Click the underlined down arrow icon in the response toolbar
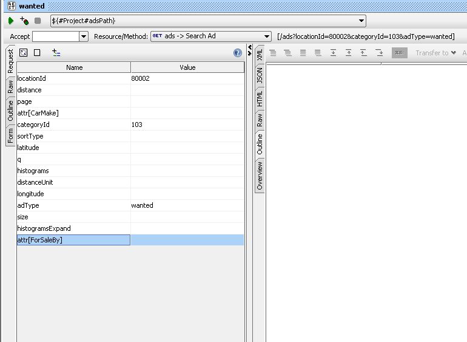Screen dimensions: 467x342 (x=334, y=53)
